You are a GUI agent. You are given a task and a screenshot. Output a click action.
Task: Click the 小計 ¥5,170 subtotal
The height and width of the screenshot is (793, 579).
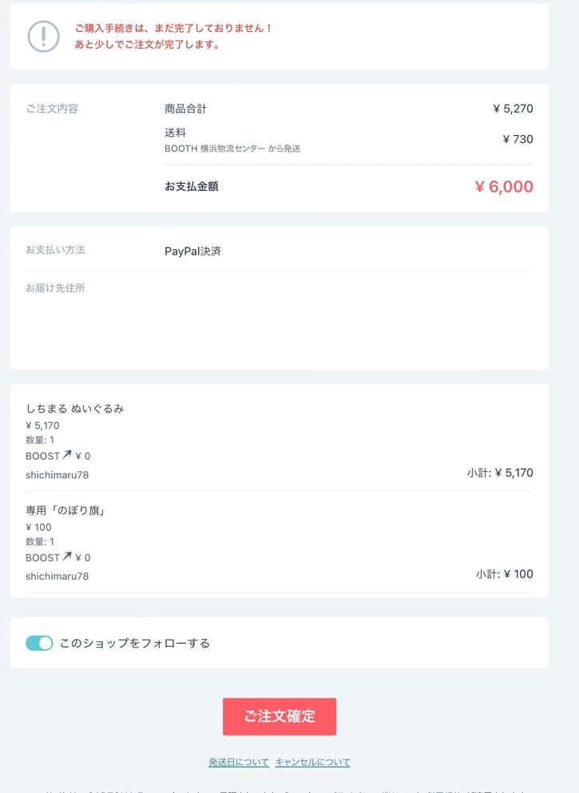click(x=500, y=473)
